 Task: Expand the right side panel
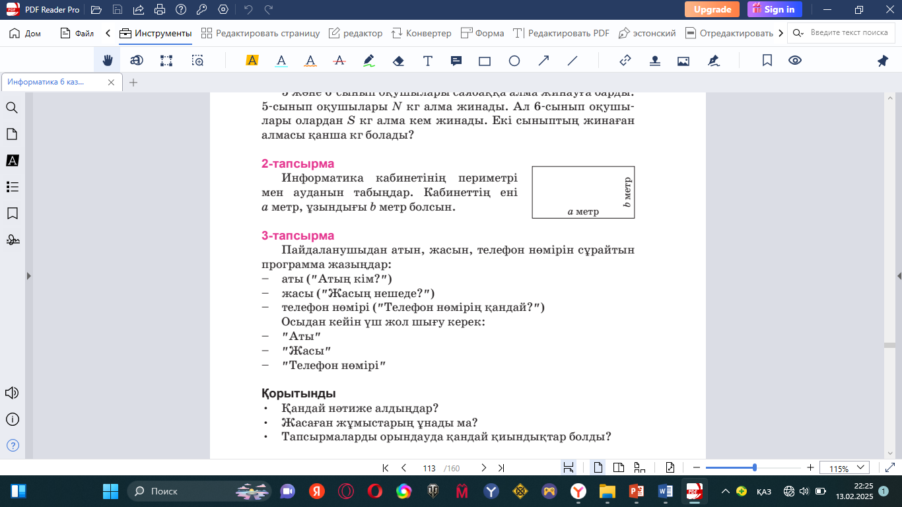click(x=899, y=275)
